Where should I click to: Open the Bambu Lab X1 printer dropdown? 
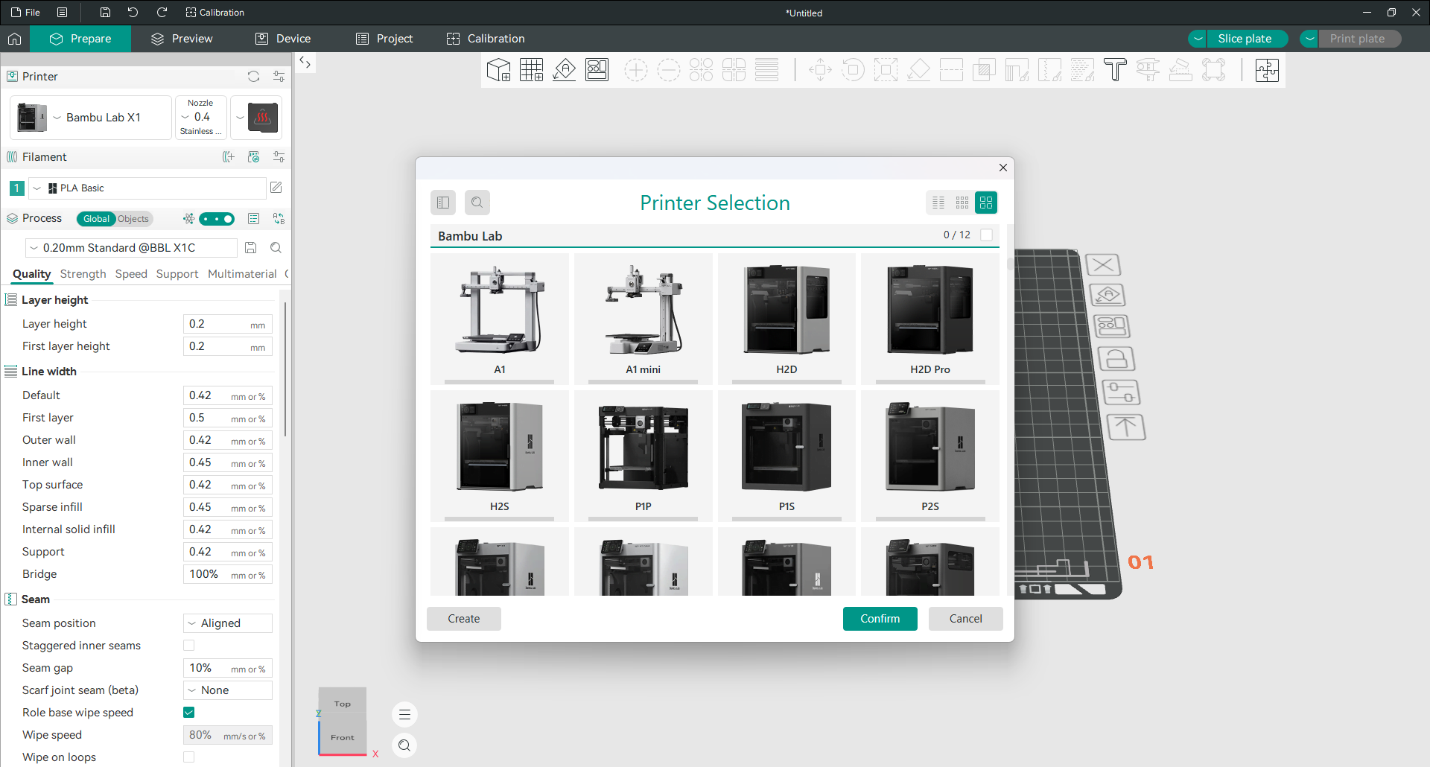click(x=91, y=118)
